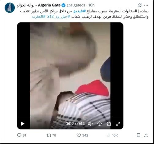Bookmark this post
The image size is (154, 144).
138,135
